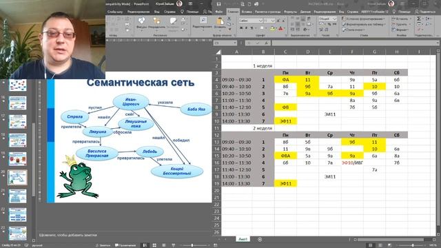Increase font size with the large A icon
Viewport: 441px width, 248px height.
pyautogui.click(x=278, y=21)
